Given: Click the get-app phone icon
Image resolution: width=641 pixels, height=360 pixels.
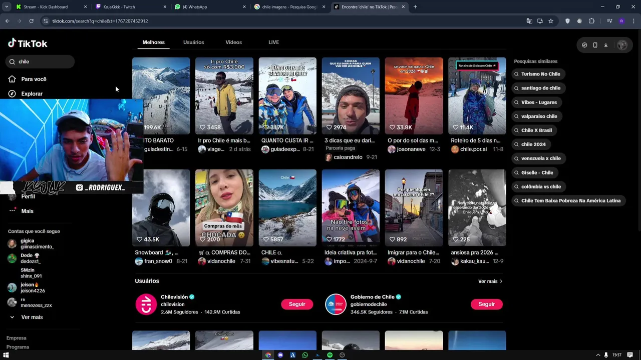Looking at the screenshot, I should pos(595,45).
